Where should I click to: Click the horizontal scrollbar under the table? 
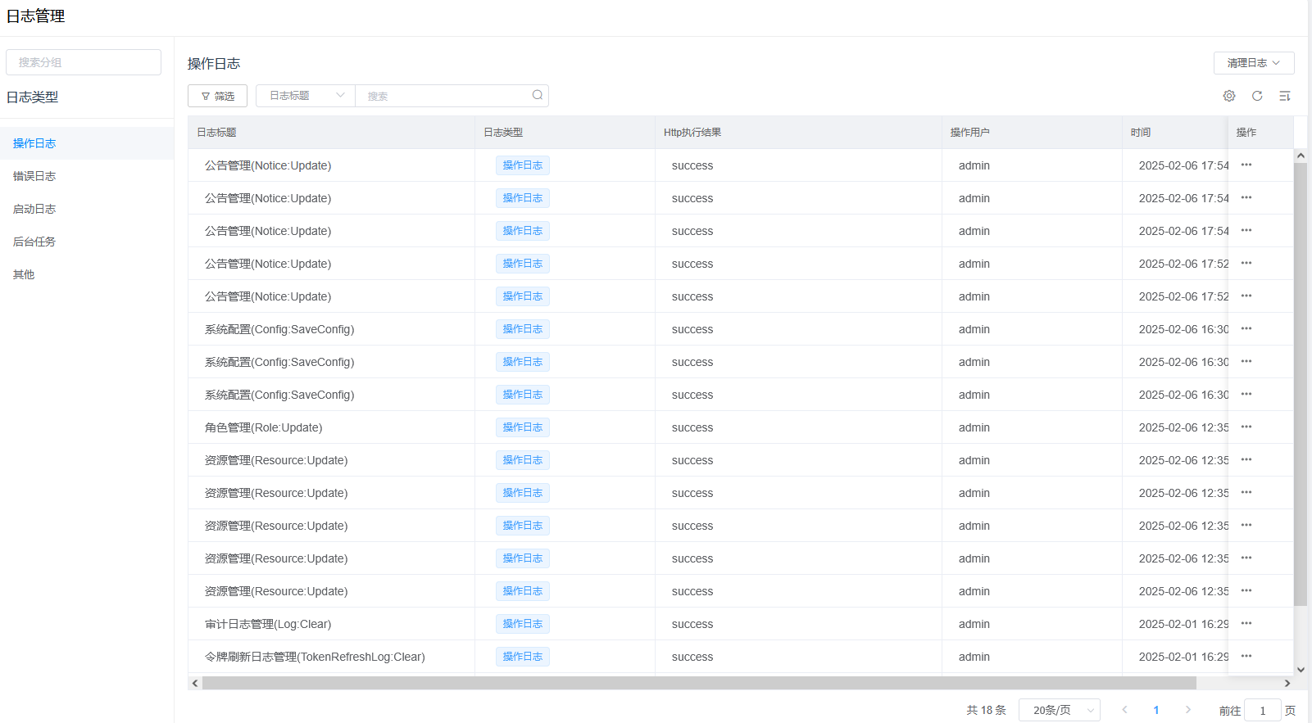[x=698, y=683]
